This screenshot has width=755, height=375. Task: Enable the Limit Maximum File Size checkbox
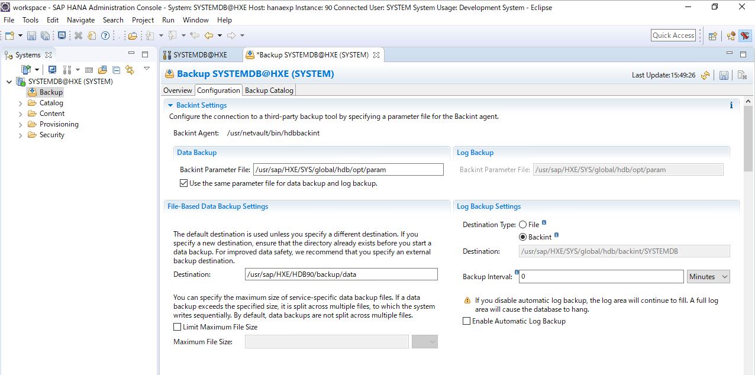click(x=177, y=326)
